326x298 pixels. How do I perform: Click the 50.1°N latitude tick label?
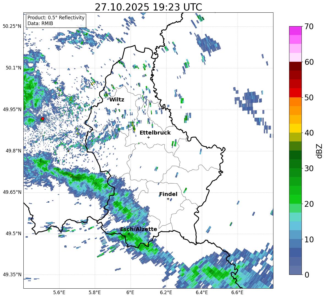(x=14, y=68)
